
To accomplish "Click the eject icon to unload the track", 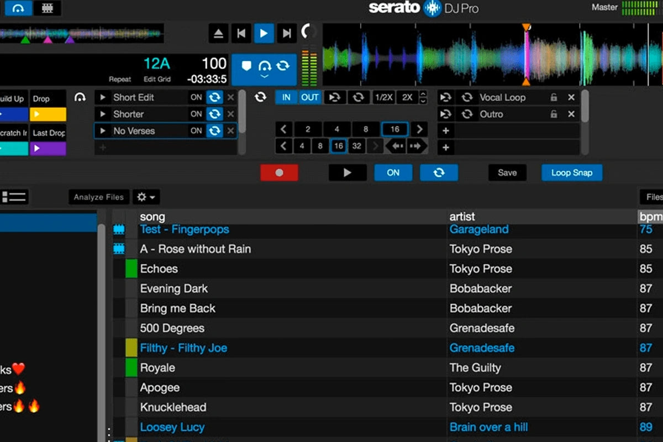I will pos(218,33).
